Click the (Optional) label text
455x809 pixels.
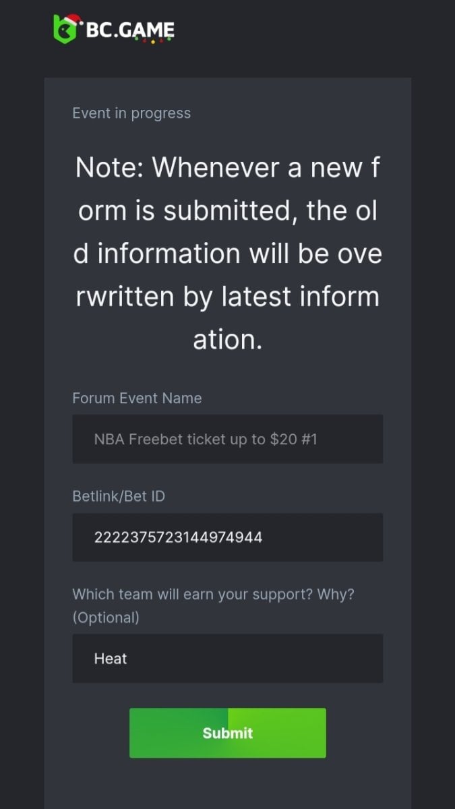(x=106, y=617)
